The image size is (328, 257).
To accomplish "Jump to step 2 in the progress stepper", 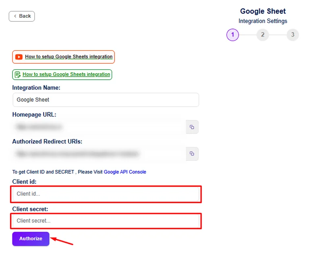I will pyautogui.click(x=262, y=35).
